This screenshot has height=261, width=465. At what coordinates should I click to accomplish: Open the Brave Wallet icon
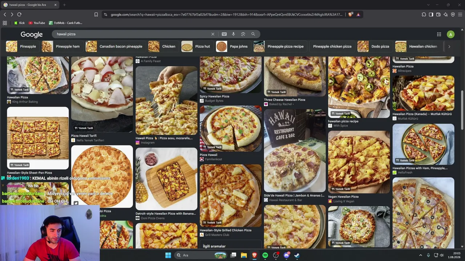coord(438,14)
